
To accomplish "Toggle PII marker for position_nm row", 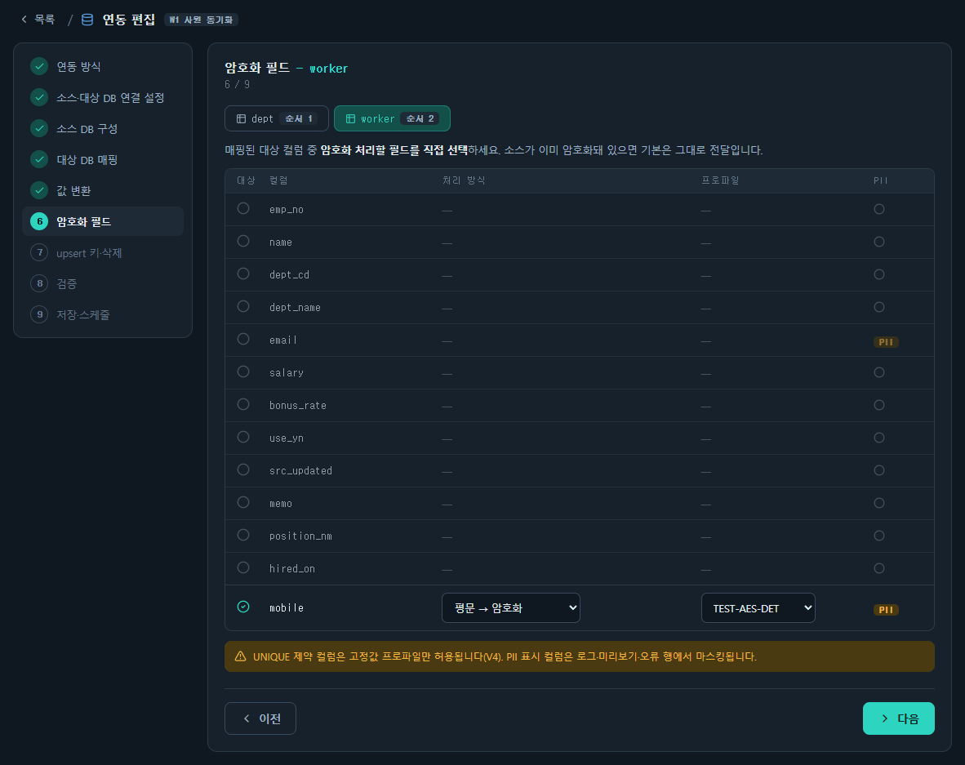I will coord(878,536).
